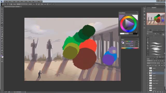This screenshot has height=93, width=166.
Task: Click the options bar Opacity value field
Action: pyautogui.click(x=34, y=4)
